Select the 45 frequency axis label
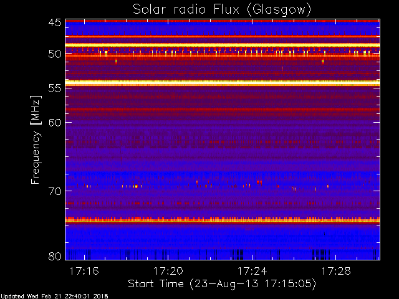This screenshot has width=399, height=299. [55, 23]
